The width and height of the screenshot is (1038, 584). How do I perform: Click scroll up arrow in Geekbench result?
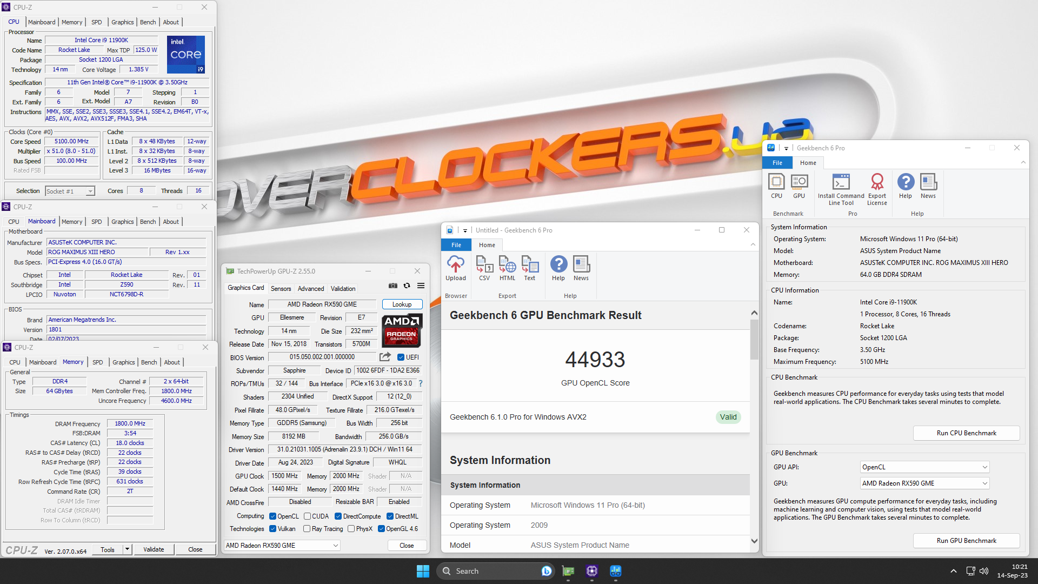[x=754, y=313]
